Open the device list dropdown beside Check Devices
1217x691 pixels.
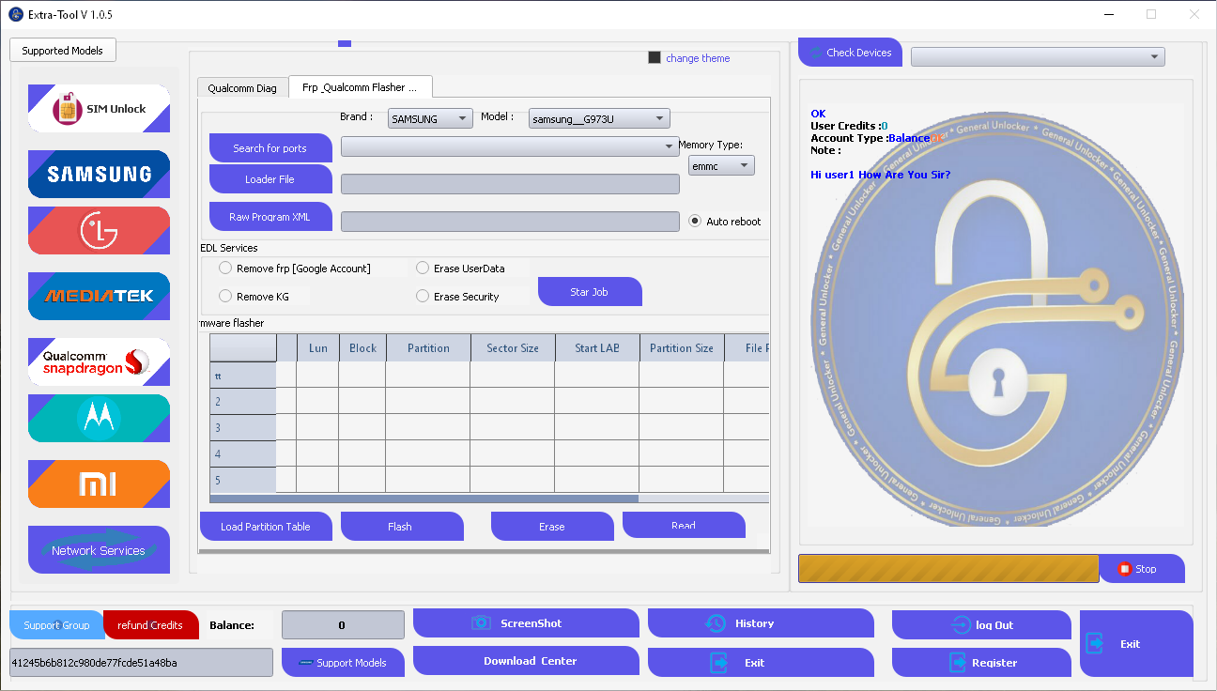(1038, 57)
